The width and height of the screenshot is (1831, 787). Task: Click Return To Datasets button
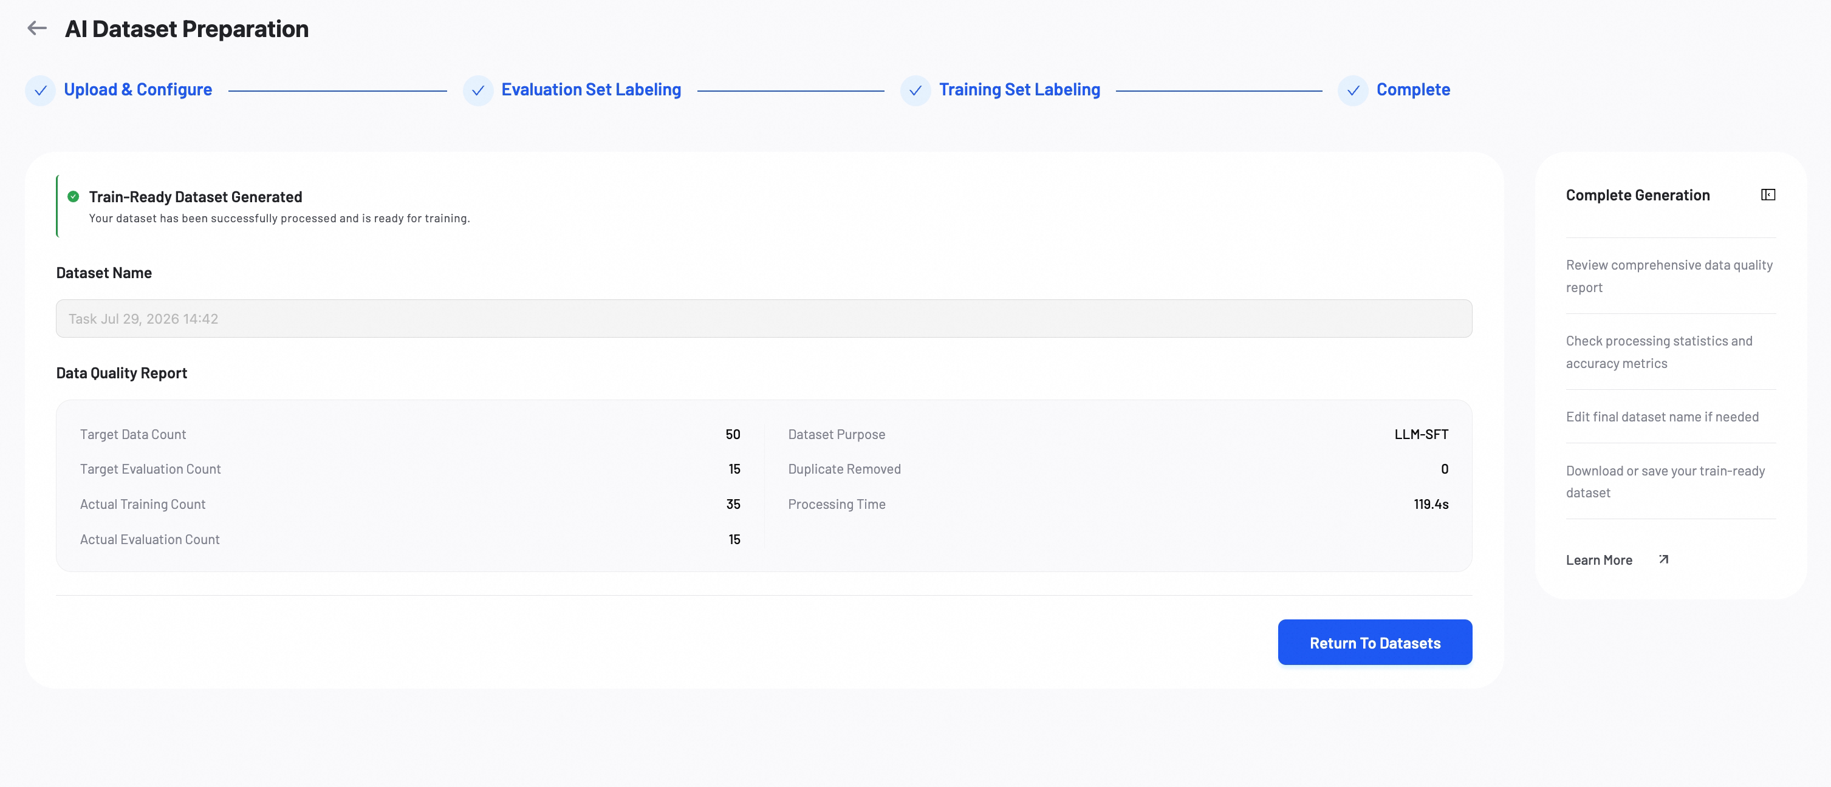(1375, 642)
